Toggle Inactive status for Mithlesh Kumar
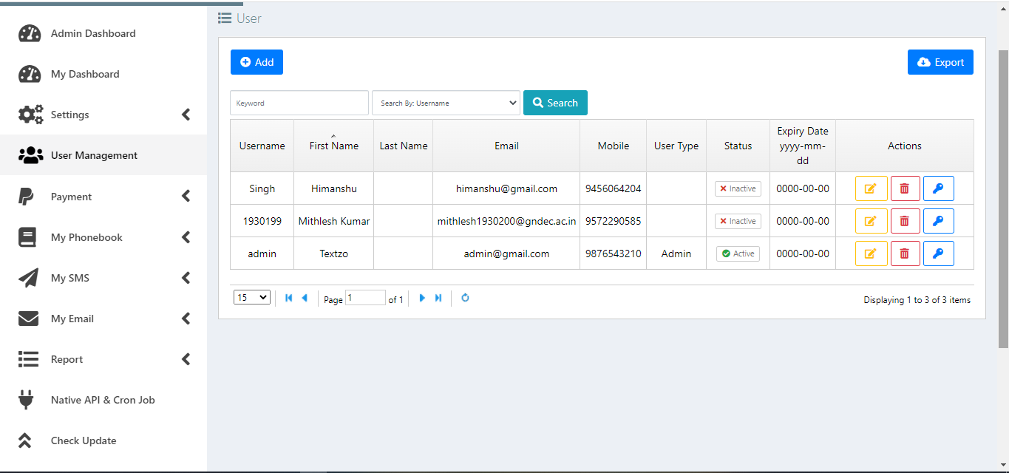This screenshot has height=473, width=1009. point(738,220)
